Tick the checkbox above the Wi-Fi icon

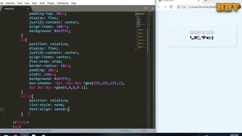203,32
